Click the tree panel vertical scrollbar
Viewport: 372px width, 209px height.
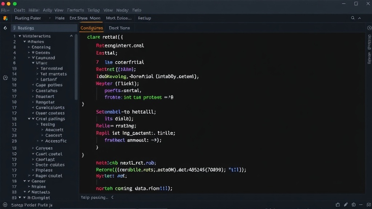pos(76,67)
